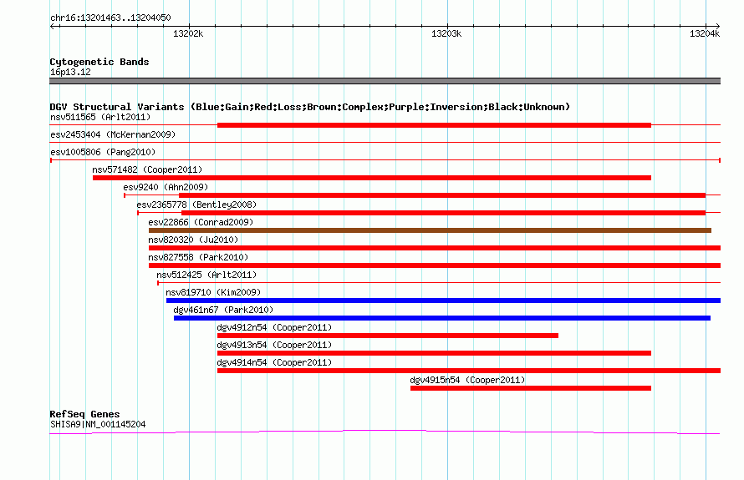Select the esv2365778 (Bentley2008) variant label

196,205
